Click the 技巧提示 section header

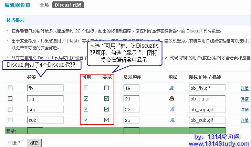point(15,20)
